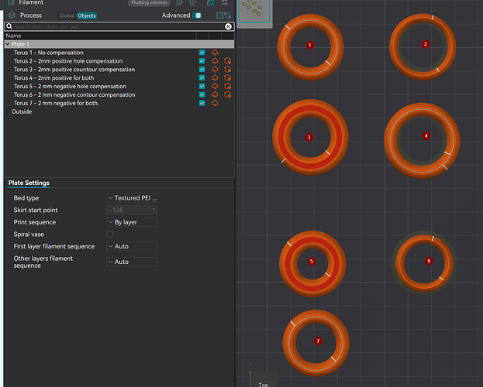Select torus object labeled 2 in viewport
The height and width of the screenshot is (387, 483).
pos(423,46)
